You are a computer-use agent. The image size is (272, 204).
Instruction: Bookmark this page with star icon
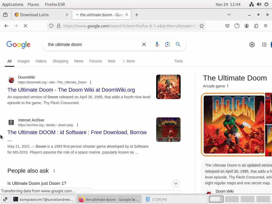(x=202, y=26)
